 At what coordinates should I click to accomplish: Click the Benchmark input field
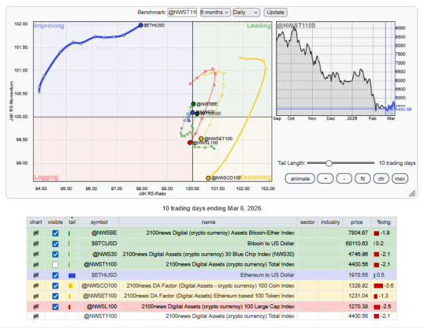pyautogui.click(x=182, y=13)
